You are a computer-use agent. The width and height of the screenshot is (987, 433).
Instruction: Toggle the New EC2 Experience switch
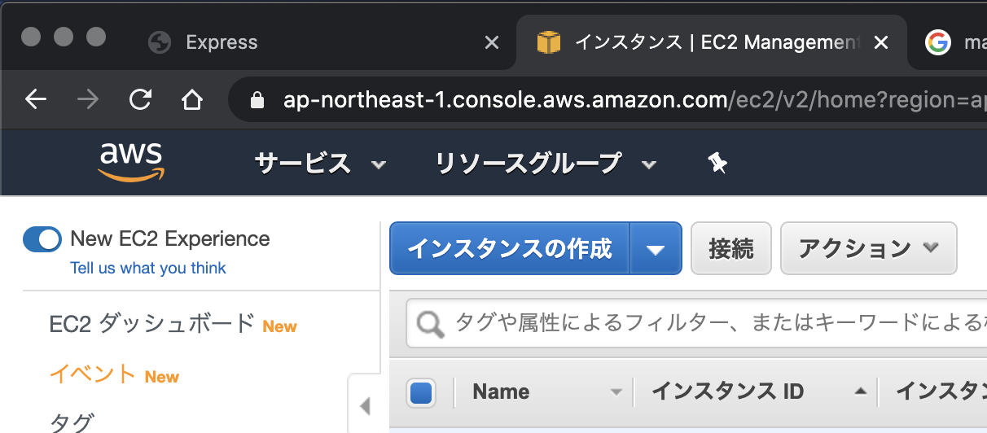pos(42,238)
